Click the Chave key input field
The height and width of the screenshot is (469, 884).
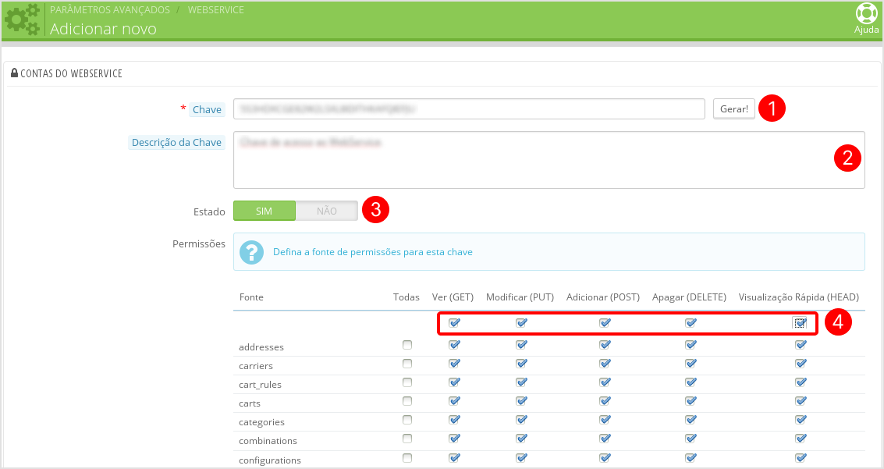pos(469,108)
